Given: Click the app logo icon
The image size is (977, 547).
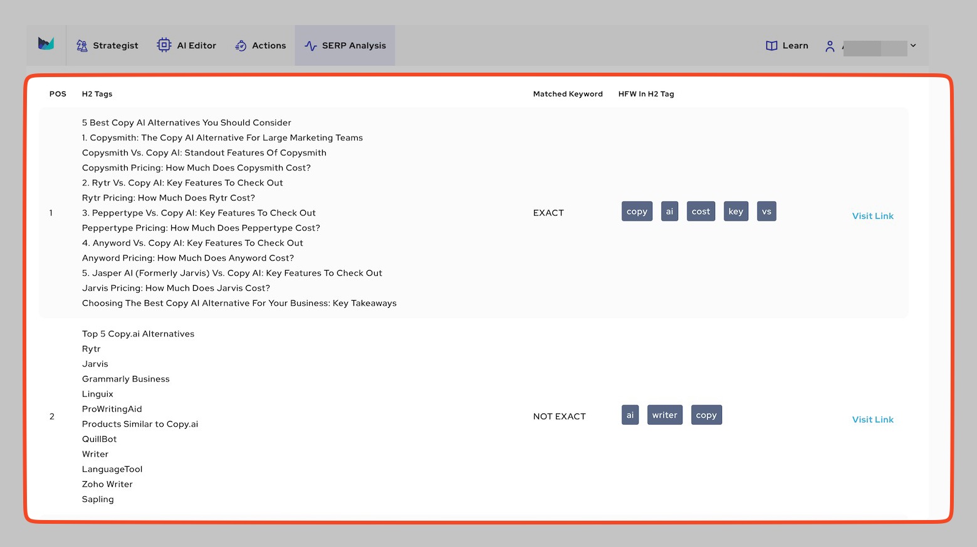Looking at the screenshot, I should point(46,44).
